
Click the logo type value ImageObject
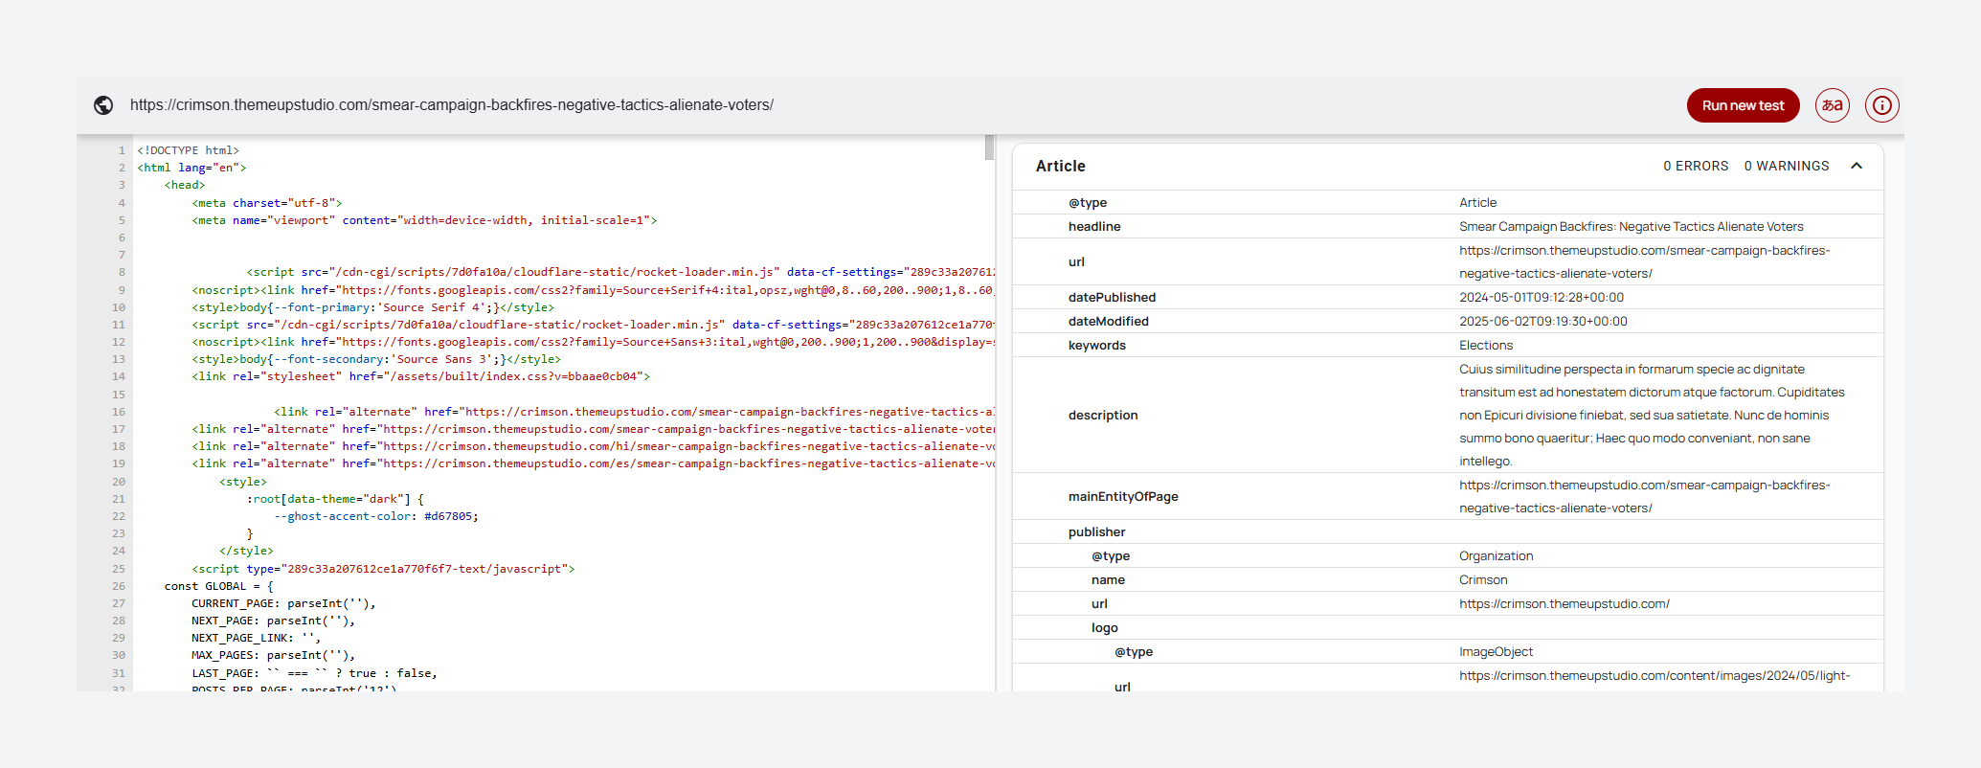point(1496,652)
